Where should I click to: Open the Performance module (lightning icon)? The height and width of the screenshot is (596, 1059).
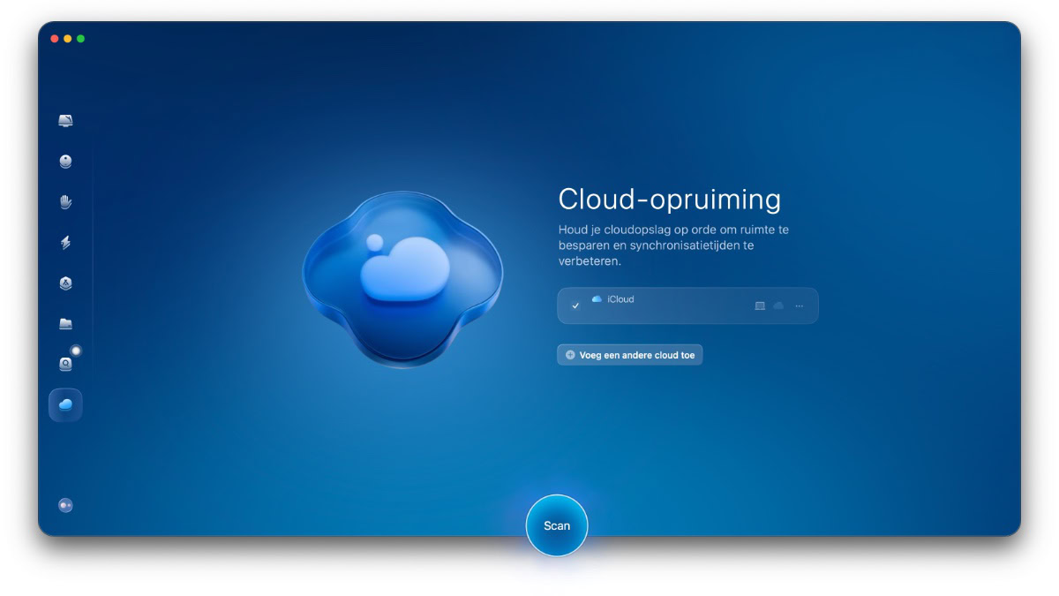pyautogui.click(x=65, y=243)
